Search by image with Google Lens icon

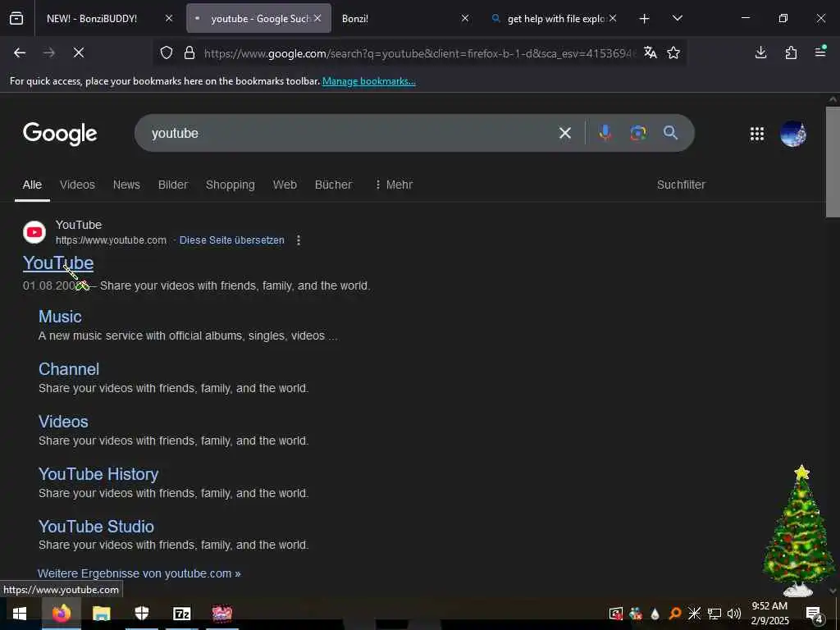tap(638, 133)
